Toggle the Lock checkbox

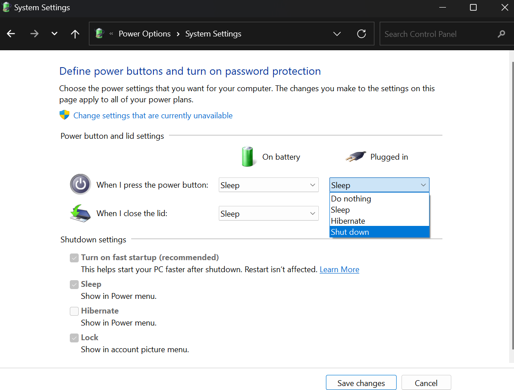pos(74,338)
